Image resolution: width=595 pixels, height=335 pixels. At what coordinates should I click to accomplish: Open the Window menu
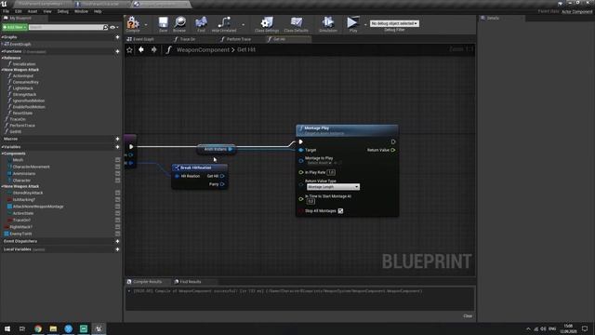click(x=81, y=11)
